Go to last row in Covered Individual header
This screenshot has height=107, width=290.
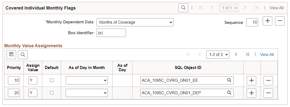256,8
